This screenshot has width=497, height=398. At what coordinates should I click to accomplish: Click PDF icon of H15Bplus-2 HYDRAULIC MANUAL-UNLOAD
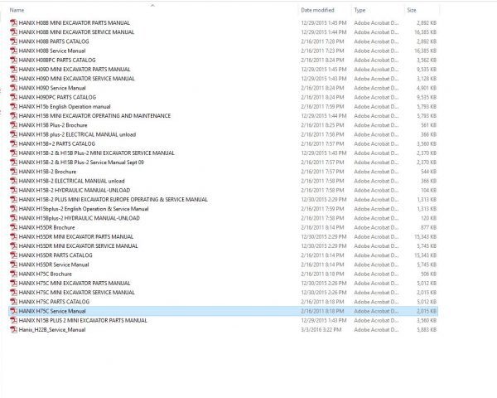pos(13,218)
